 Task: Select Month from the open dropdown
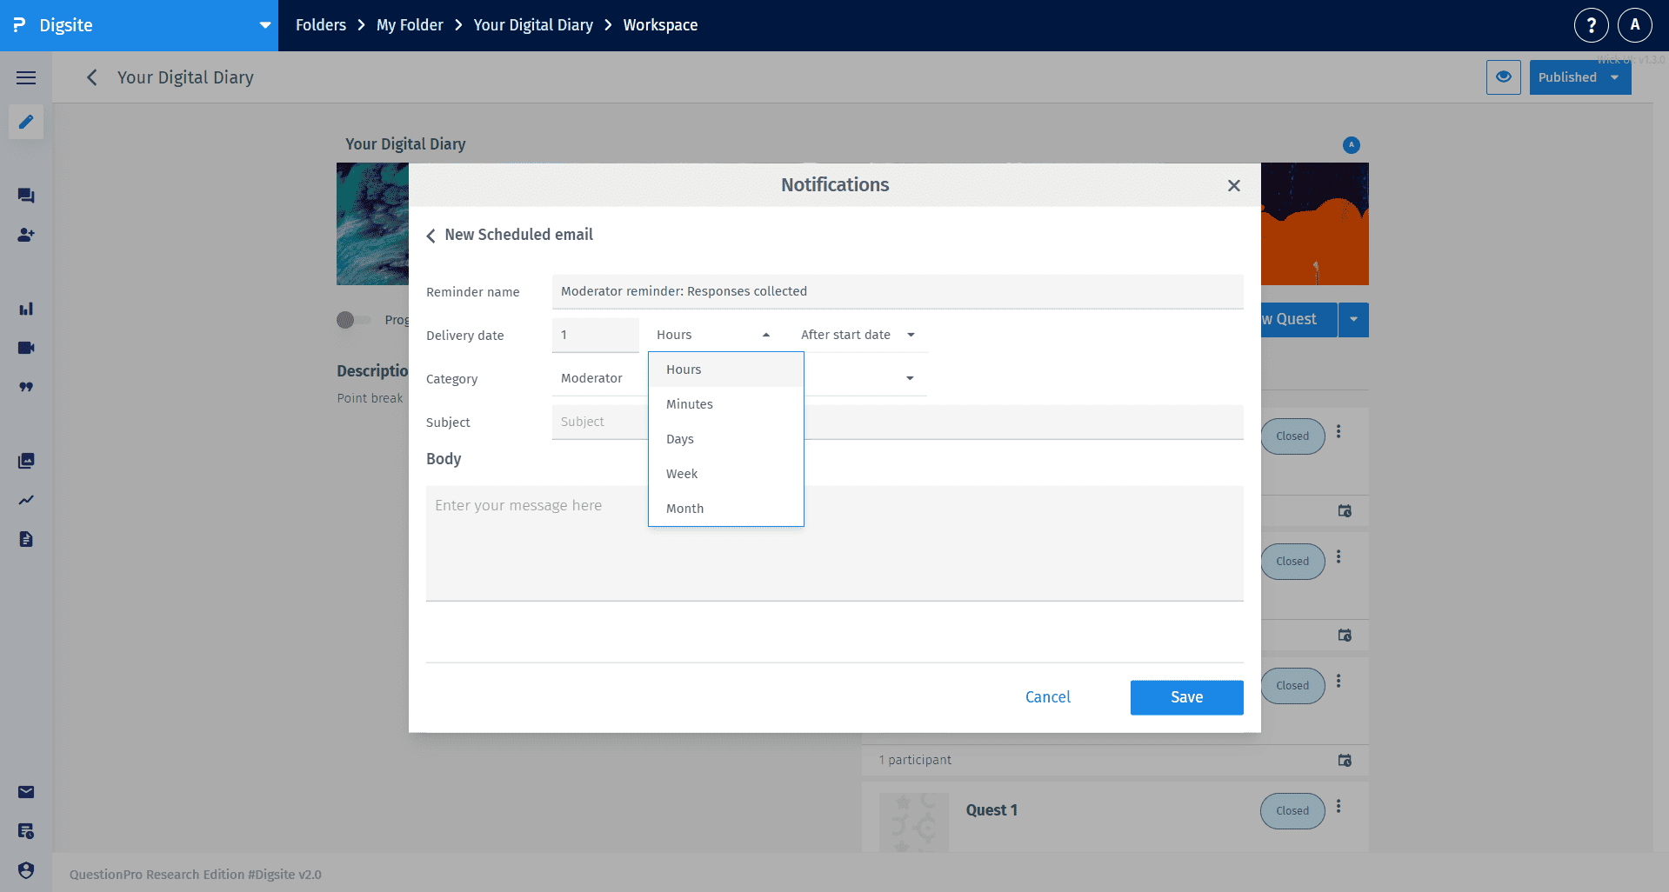coord(684,508)
